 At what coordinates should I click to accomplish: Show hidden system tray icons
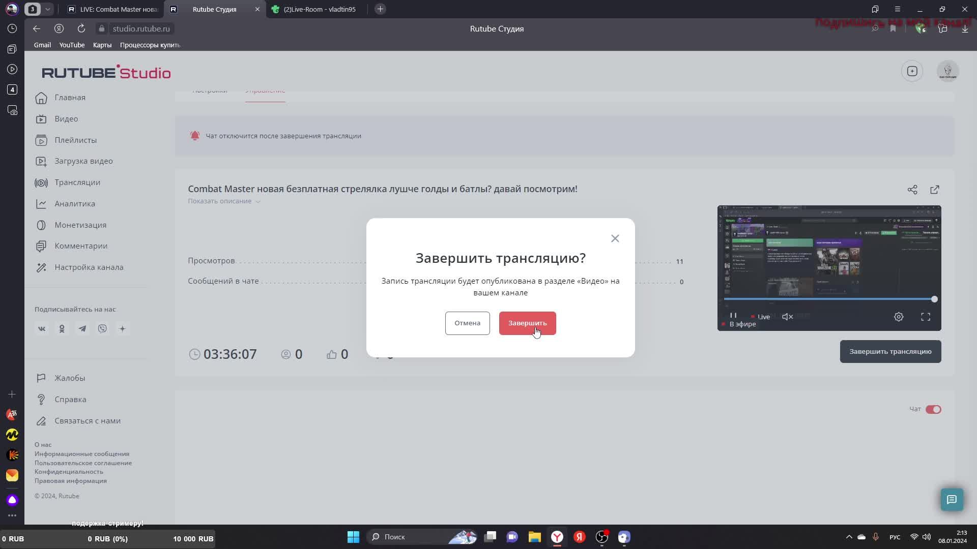pyautogui.click(x=848, y=537)
